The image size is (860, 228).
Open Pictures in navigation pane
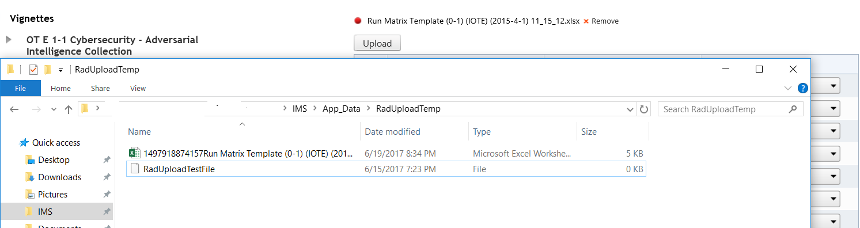[x=52, y=195]
